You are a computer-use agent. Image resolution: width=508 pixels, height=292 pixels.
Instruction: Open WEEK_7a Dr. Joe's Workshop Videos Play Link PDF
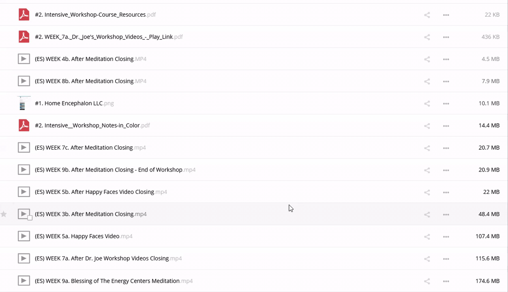(x=104, y=37)
